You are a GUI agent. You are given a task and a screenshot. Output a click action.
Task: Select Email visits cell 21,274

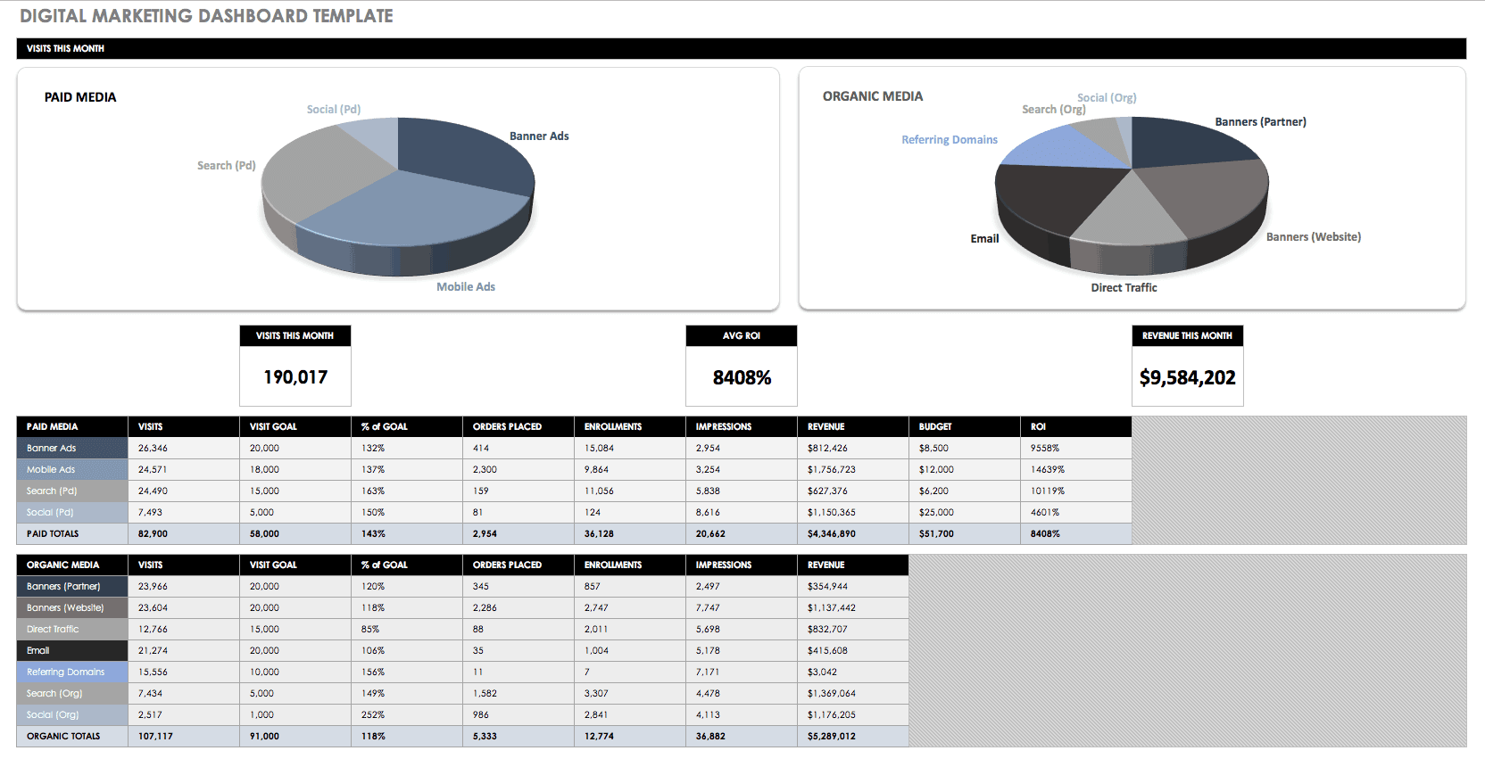click(x=184, y=651)
